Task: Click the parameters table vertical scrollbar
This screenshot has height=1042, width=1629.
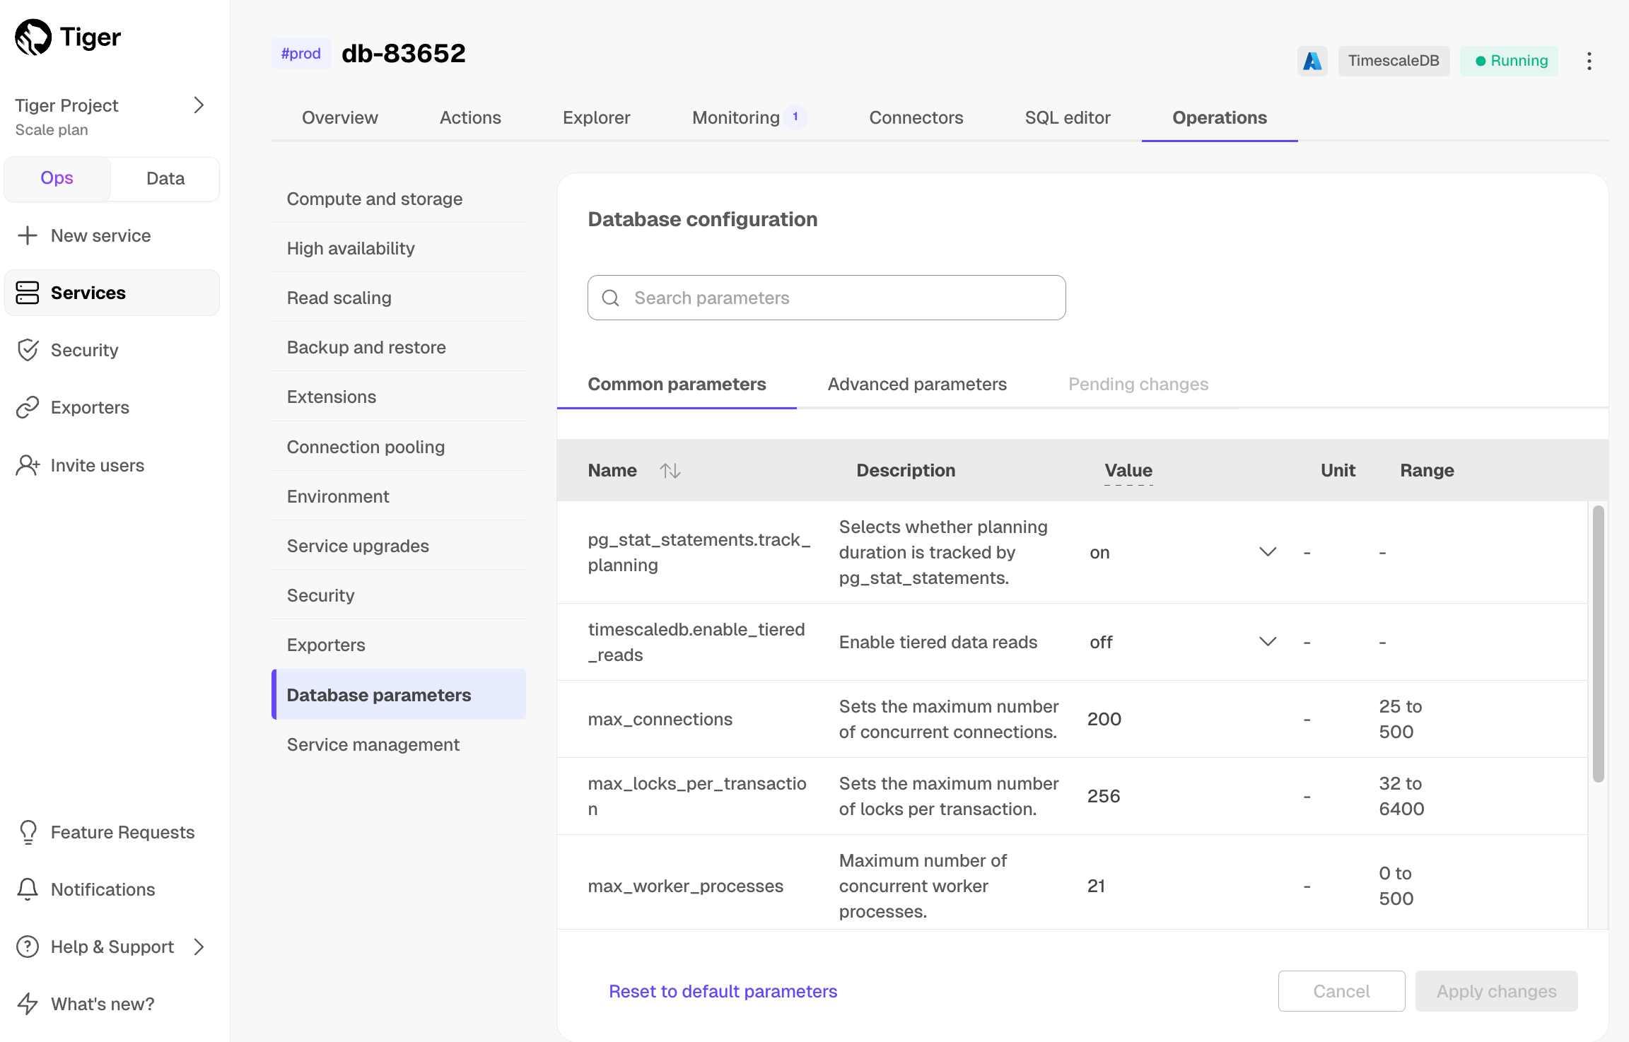Action: click(1598, 643)
